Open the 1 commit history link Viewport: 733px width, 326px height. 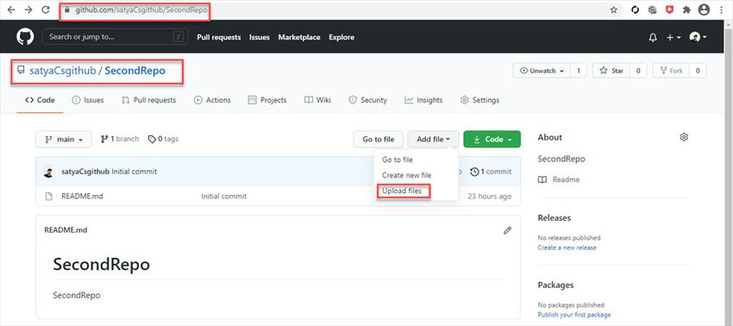[x=491, y=172]
